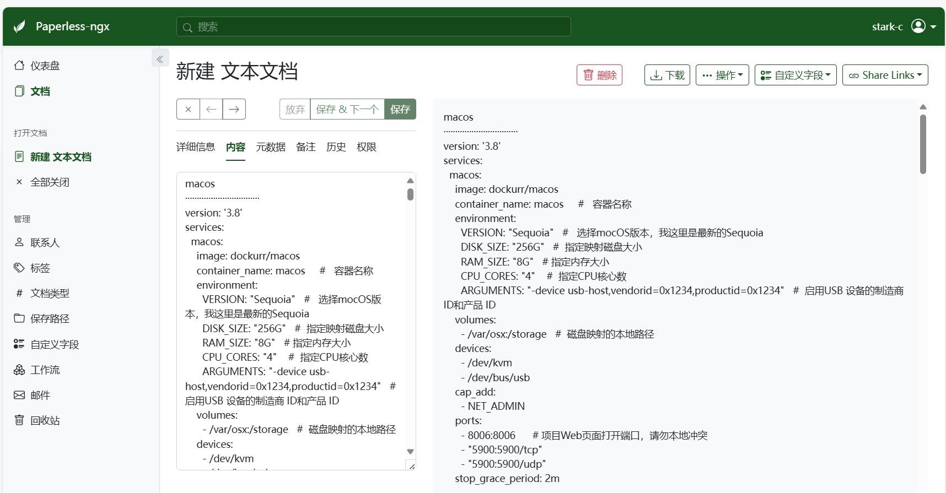This screenshot has height=493, width=946.
Task: Click preview pane scrollbar thumb
Action: 923,144
